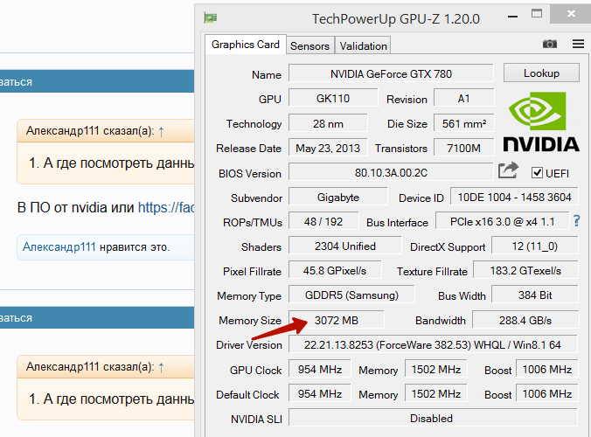
Task: Click Release Date field May 23, 2013
Action: pos(328,148)
